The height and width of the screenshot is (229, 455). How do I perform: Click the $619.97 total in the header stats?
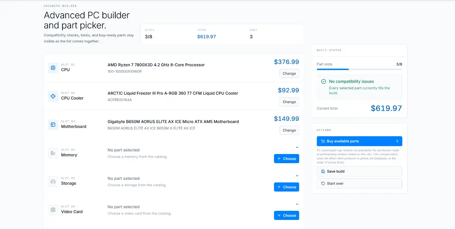[207, 37]
